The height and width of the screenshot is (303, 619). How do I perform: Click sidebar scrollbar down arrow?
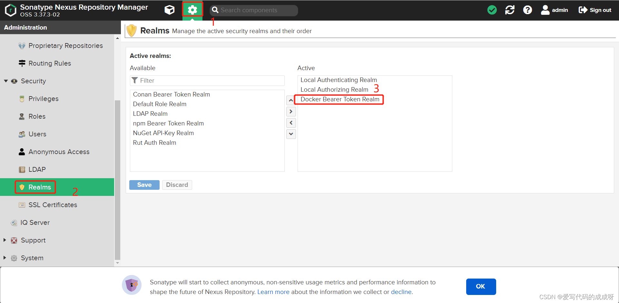coord(117,263)
